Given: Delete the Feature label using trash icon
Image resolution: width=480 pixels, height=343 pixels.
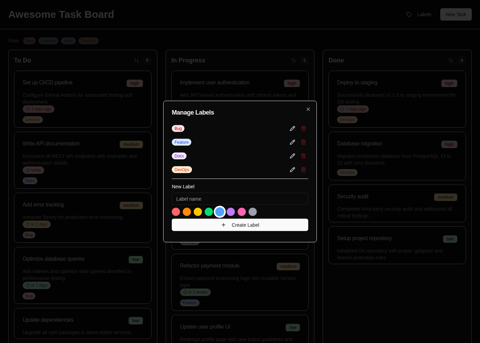Looking at the screenshot, I should click(x=303, y=142).
